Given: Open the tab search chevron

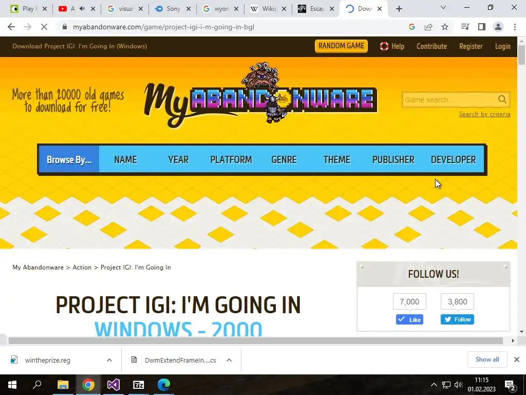Looking at the screenshot, I should 443,7.
